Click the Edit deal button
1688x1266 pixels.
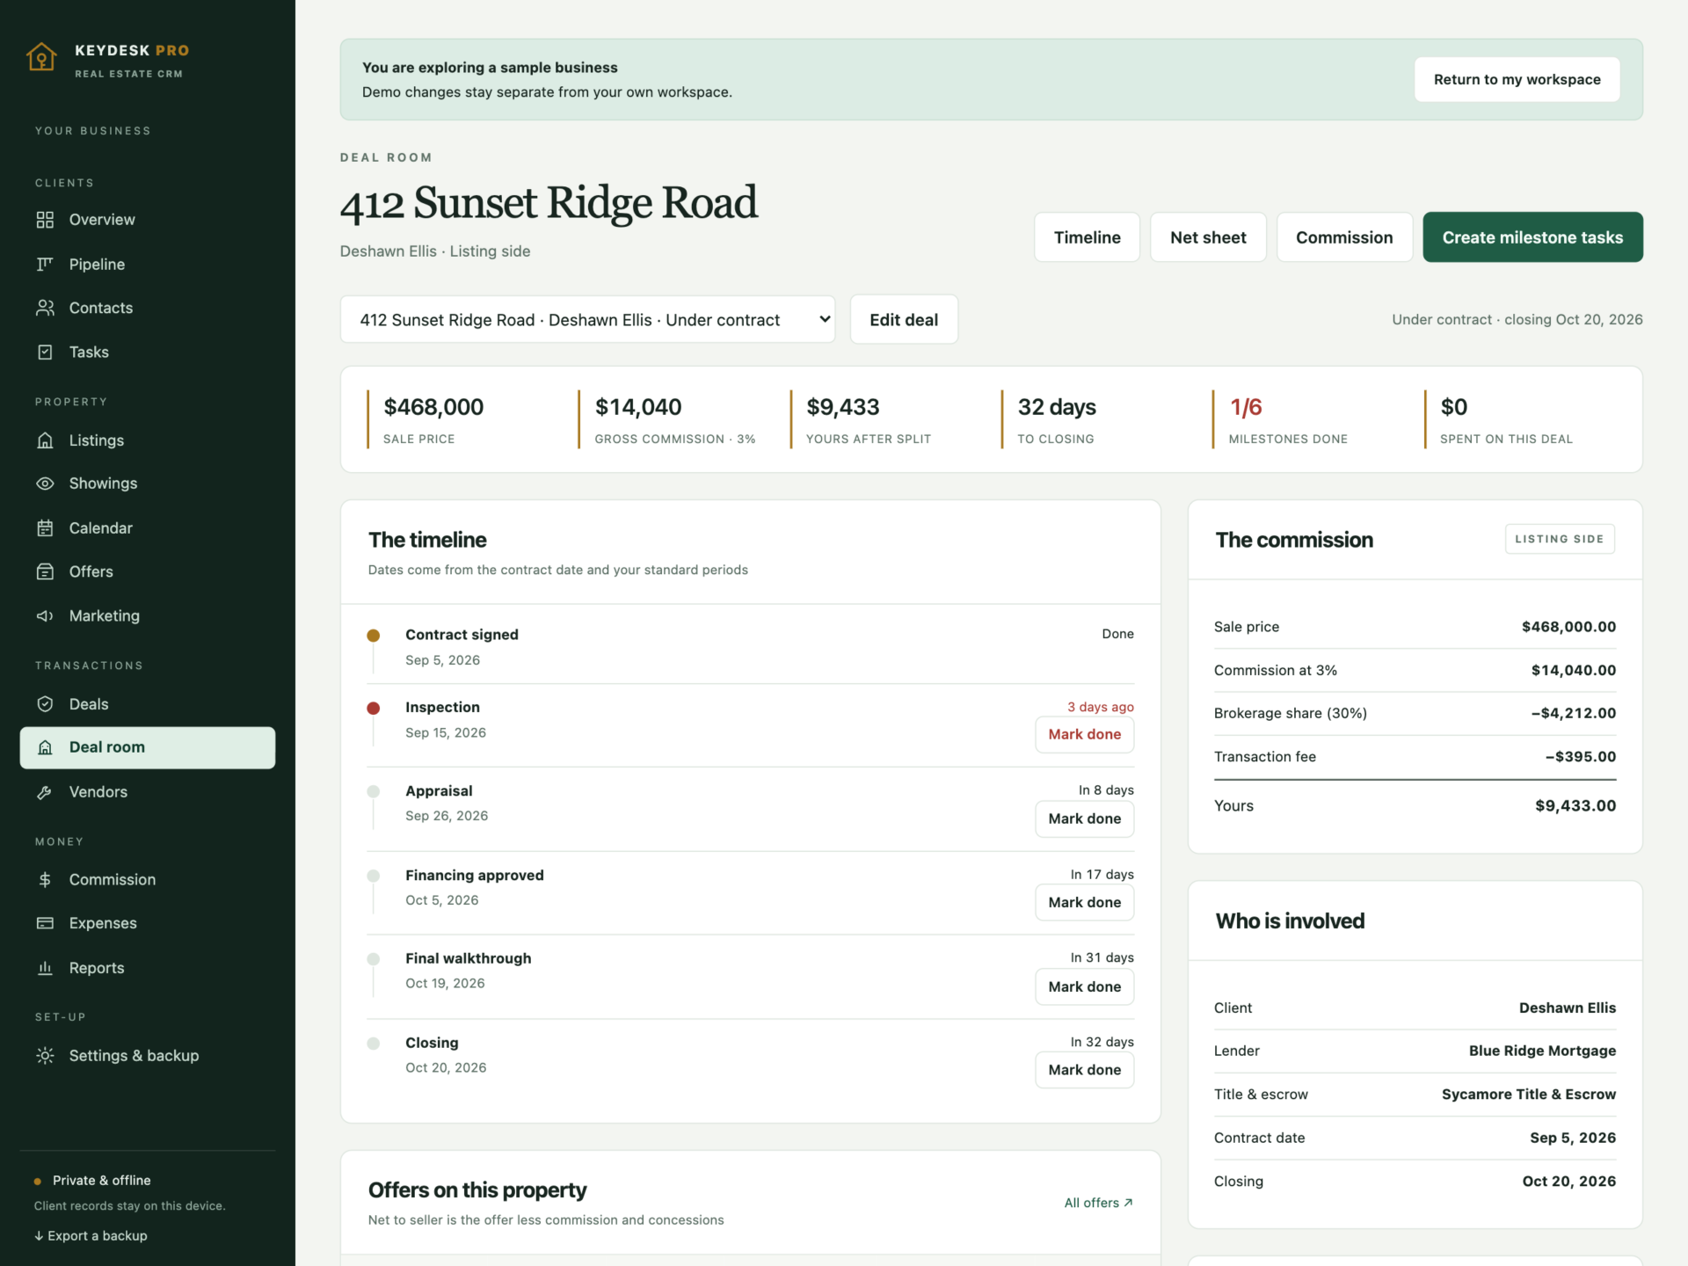(x=904, y=319)
